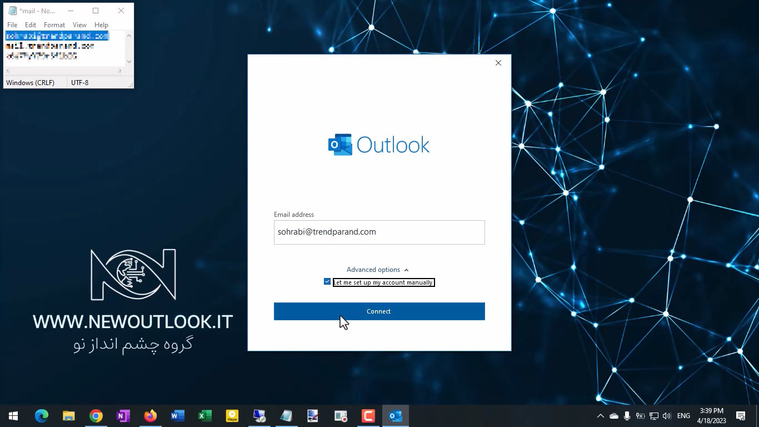Open Microsoft Word from the taskbar
Viewport: 759px width, 427px height.
point(177,416)
